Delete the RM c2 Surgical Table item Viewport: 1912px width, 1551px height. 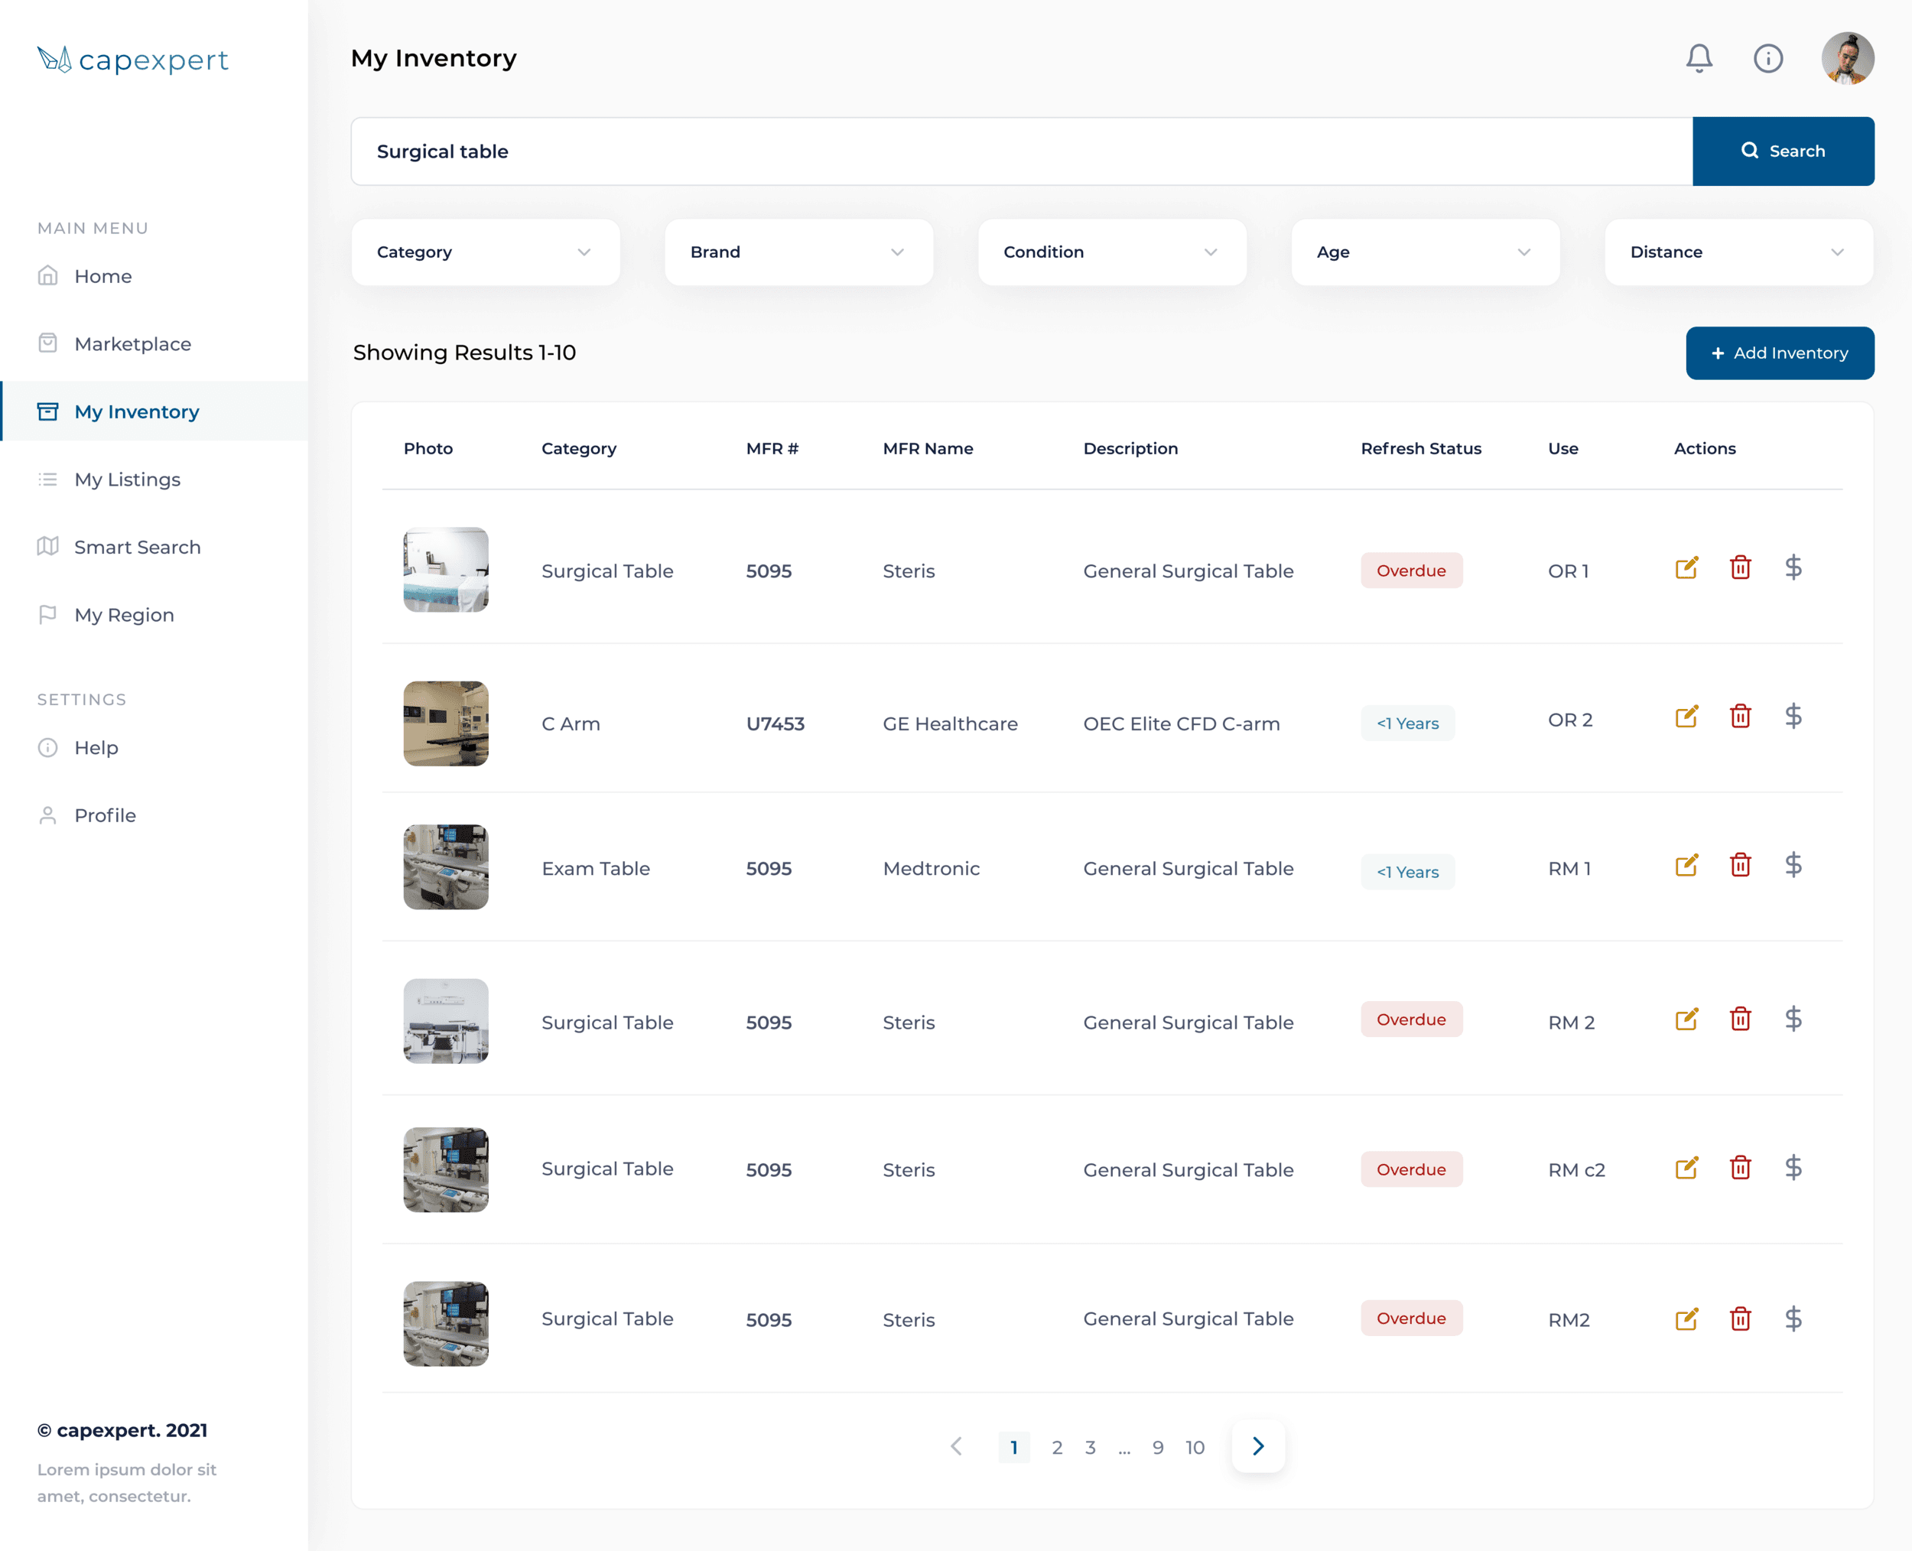[1740, 1168]
